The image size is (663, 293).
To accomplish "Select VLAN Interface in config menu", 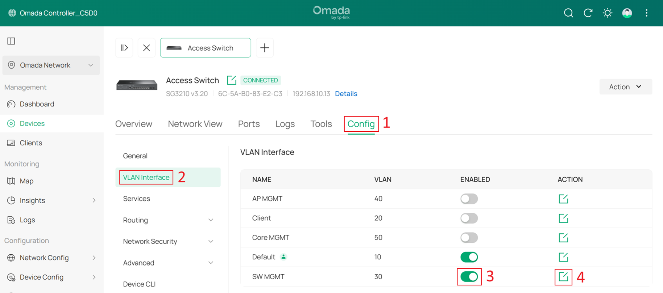I will (x=168, y=177).
